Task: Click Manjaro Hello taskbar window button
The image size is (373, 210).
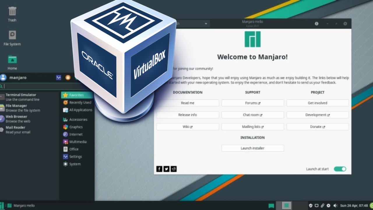Action: point(21,206)
